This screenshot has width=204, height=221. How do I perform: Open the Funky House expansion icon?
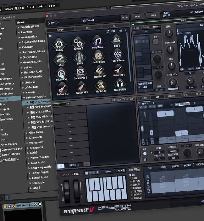click(x=98, y=57)
